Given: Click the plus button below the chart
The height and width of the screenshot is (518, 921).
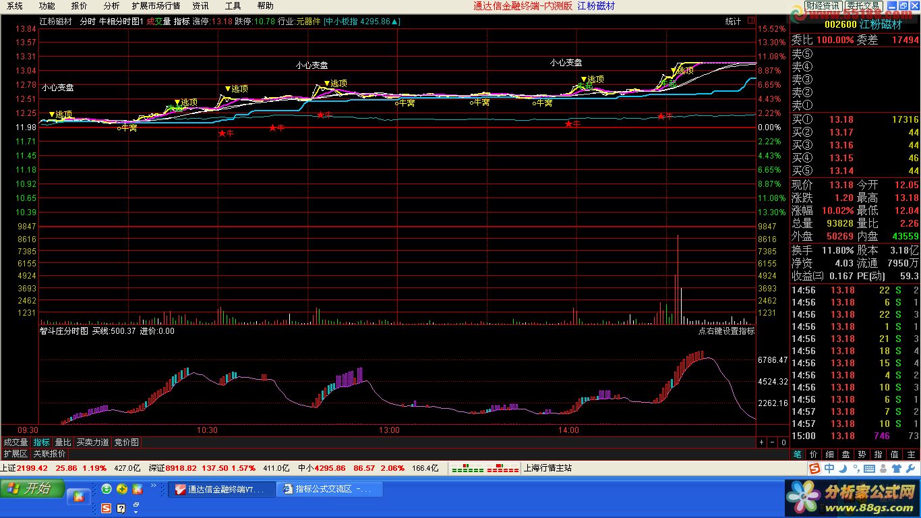Looking at the screenshot, I should (x=761, y=442).
